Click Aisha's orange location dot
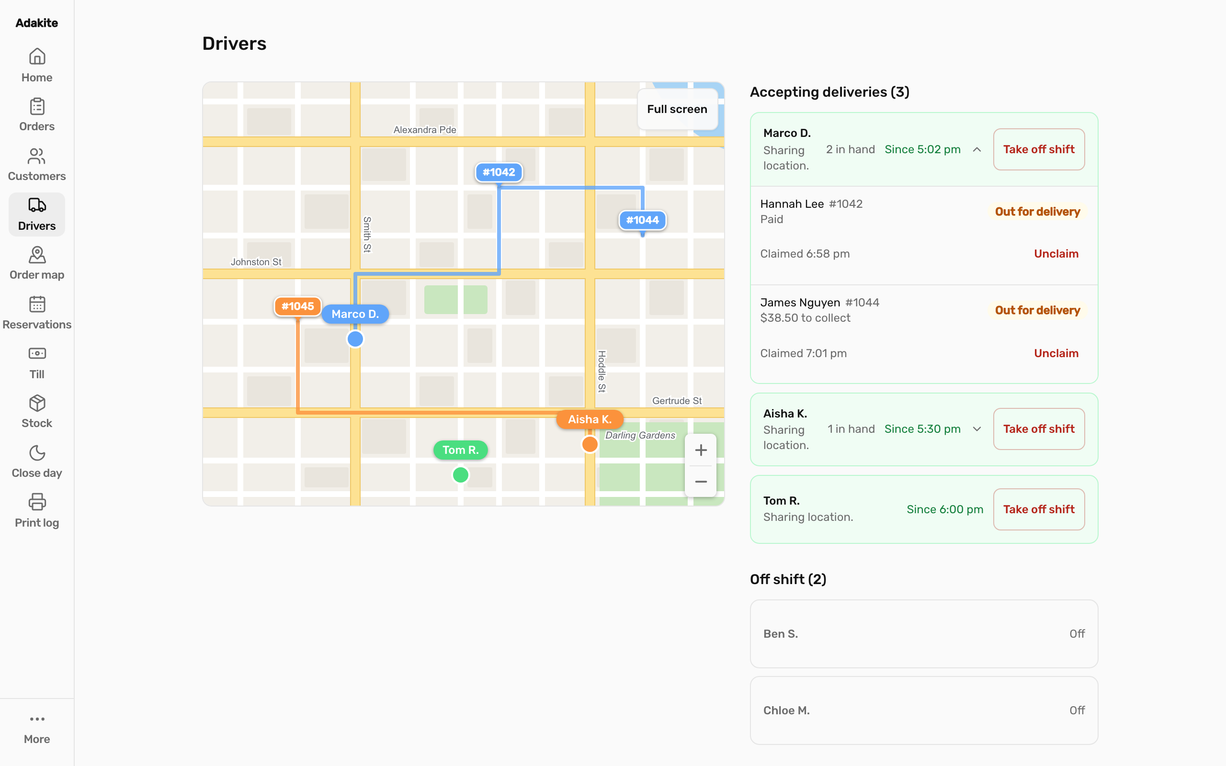The height and width of the screenshot is (766, 1226). (590, 444)
